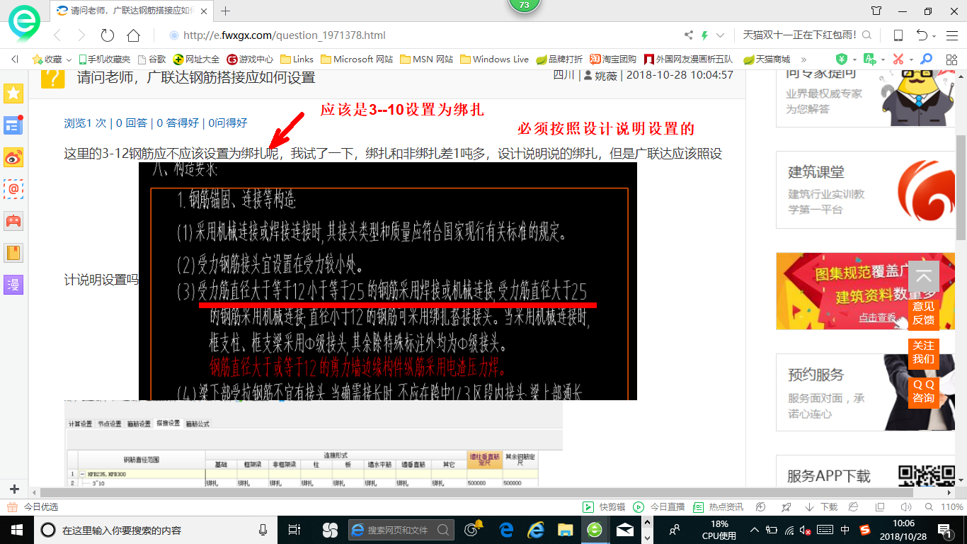Open the browser home page icon

point(133,35)
